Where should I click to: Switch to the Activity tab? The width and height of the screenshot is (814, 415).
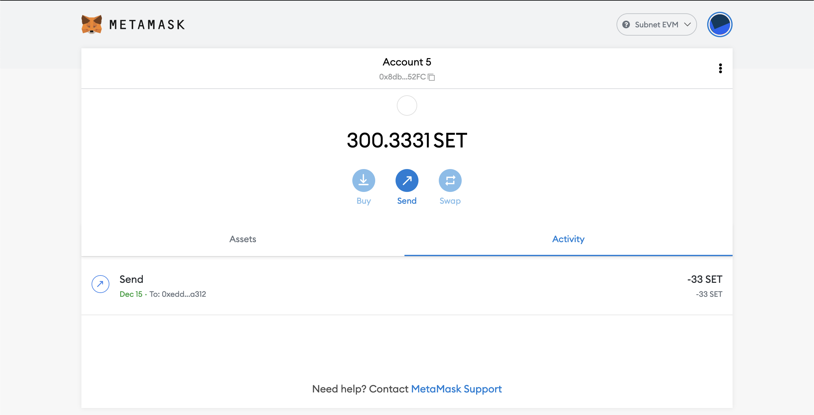[x=569, y=239]
